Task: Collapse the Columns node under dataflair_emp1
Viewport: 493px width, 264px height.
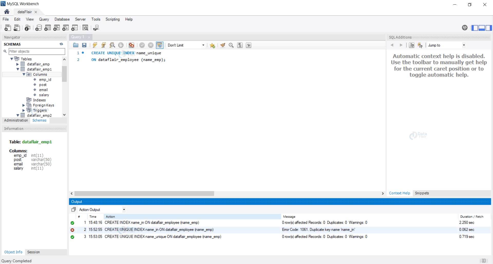Action: point(24,74)
